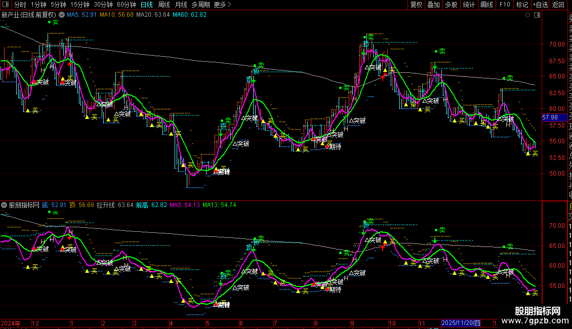572x329 pixels.
Task: Click the 期待 signal label in main chart
Action: 335,147
